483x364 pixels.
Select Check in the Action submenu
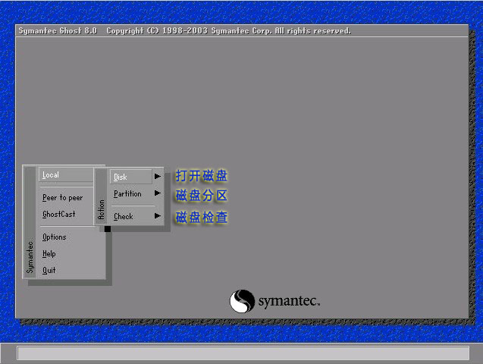[x=124, y=216]
